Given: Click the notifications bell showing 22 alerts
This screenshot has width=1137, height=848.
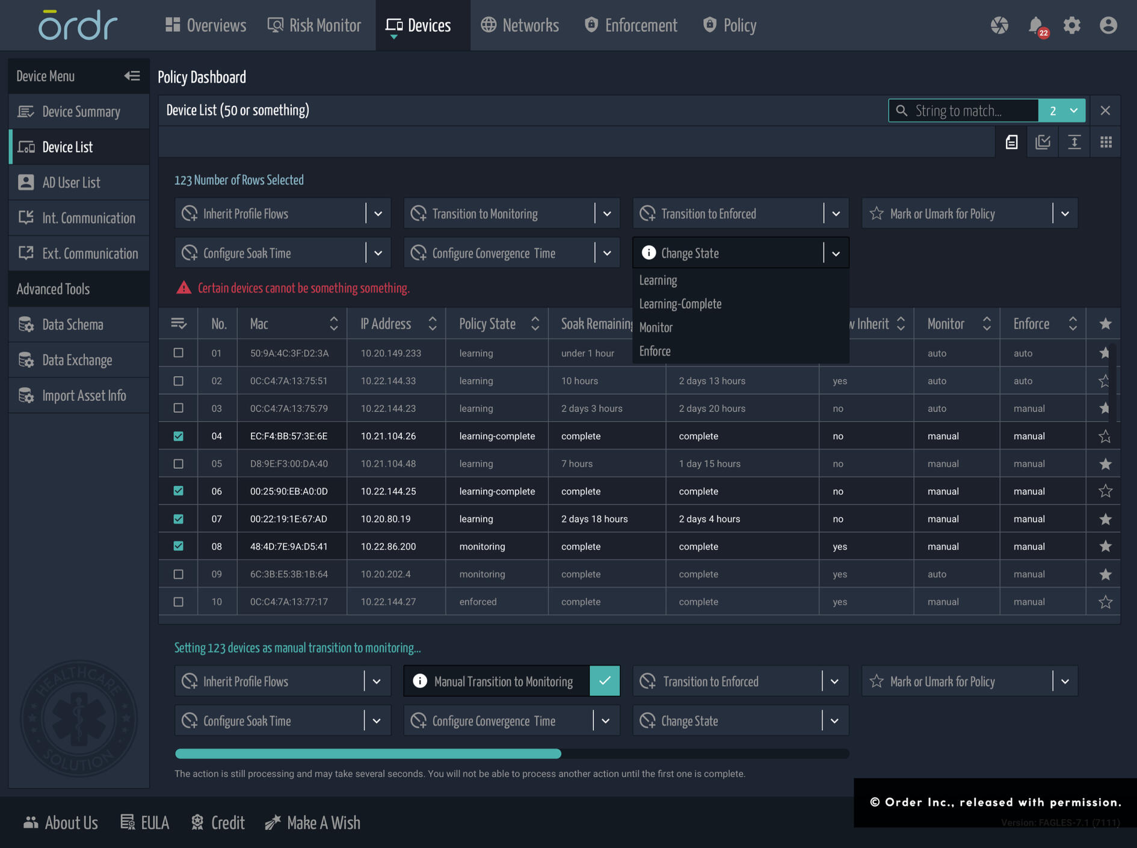Looking at the screenshot, I should pos(1035,25).
